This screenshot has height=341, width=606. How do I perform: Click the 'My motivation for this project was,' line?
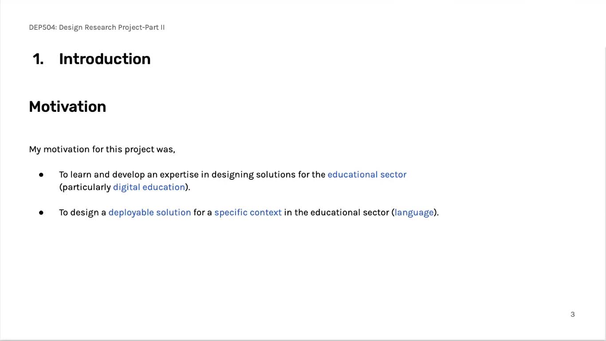click(102, 149)
